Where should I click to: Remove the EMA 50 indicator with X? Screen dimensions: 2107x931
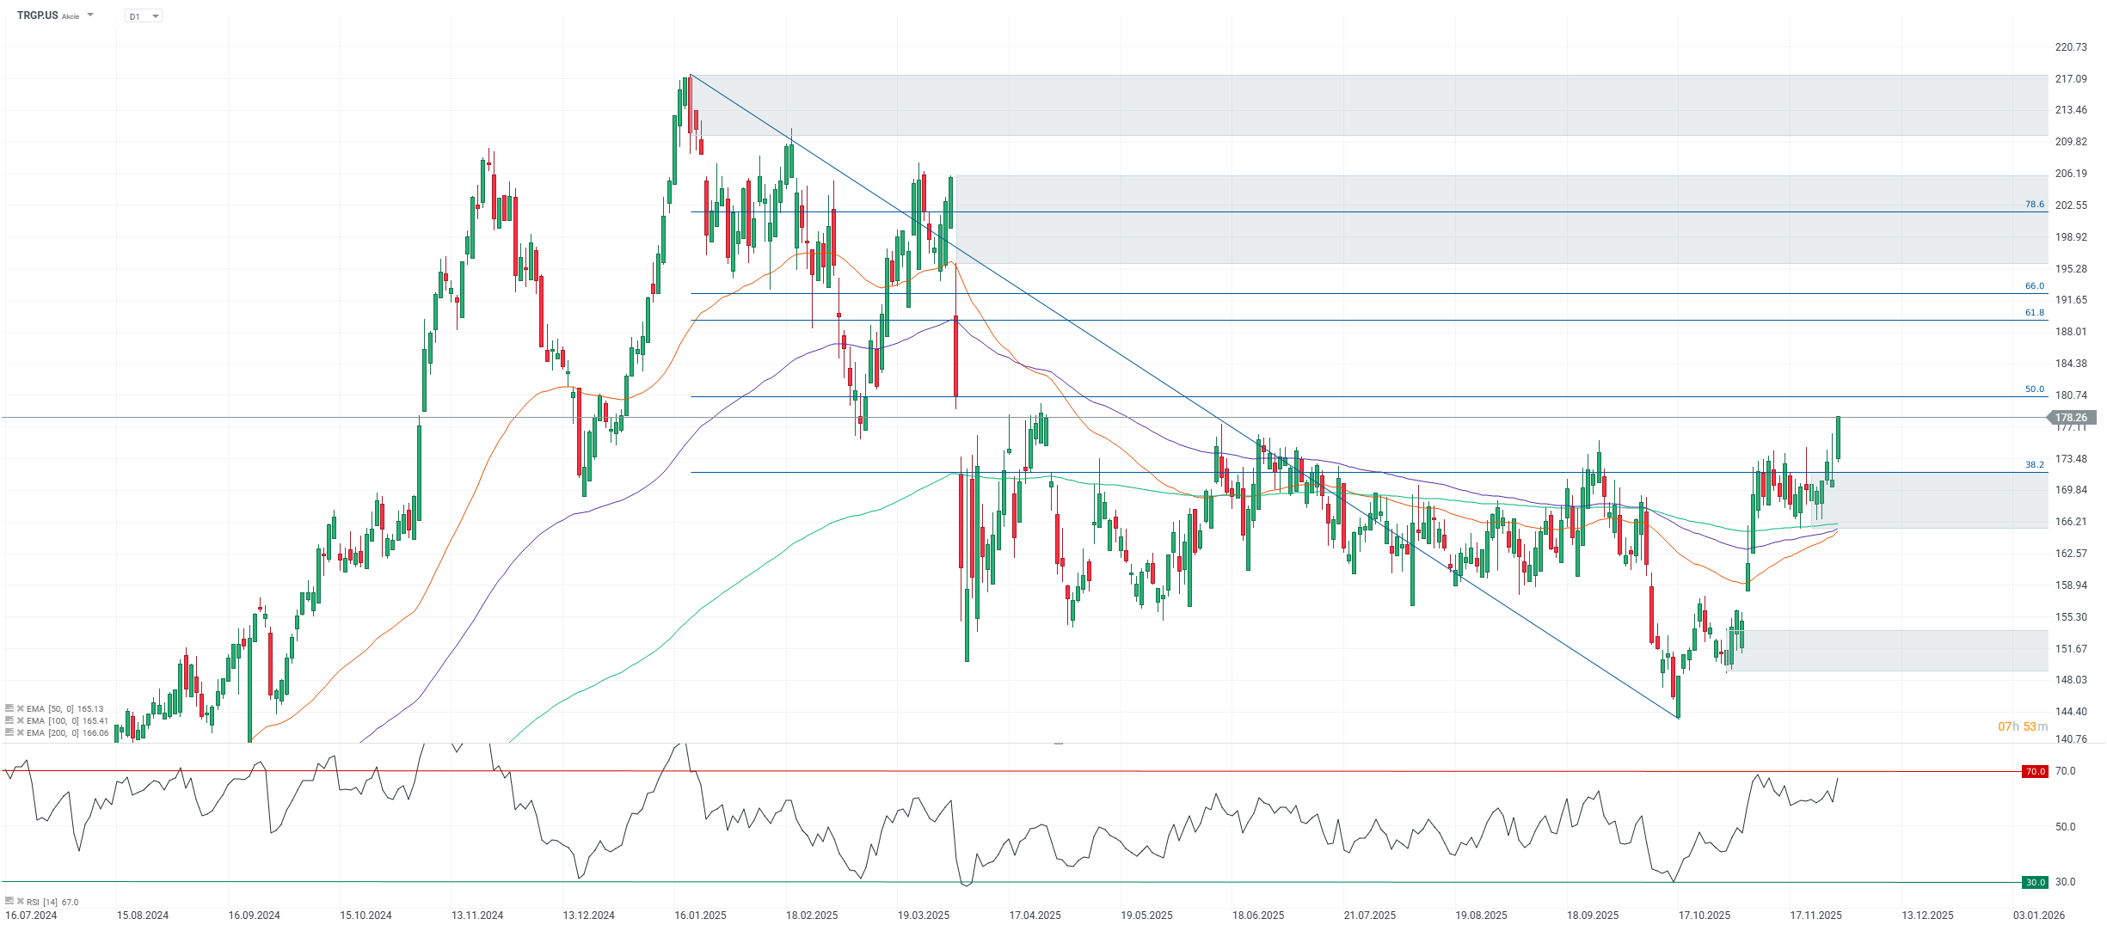coord(21,709)
